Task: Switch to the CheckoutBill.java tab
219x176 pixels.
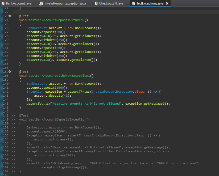Action: (x=111, y=3)
